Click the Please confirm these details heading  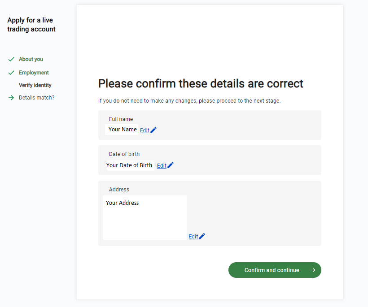click(201, 84)
